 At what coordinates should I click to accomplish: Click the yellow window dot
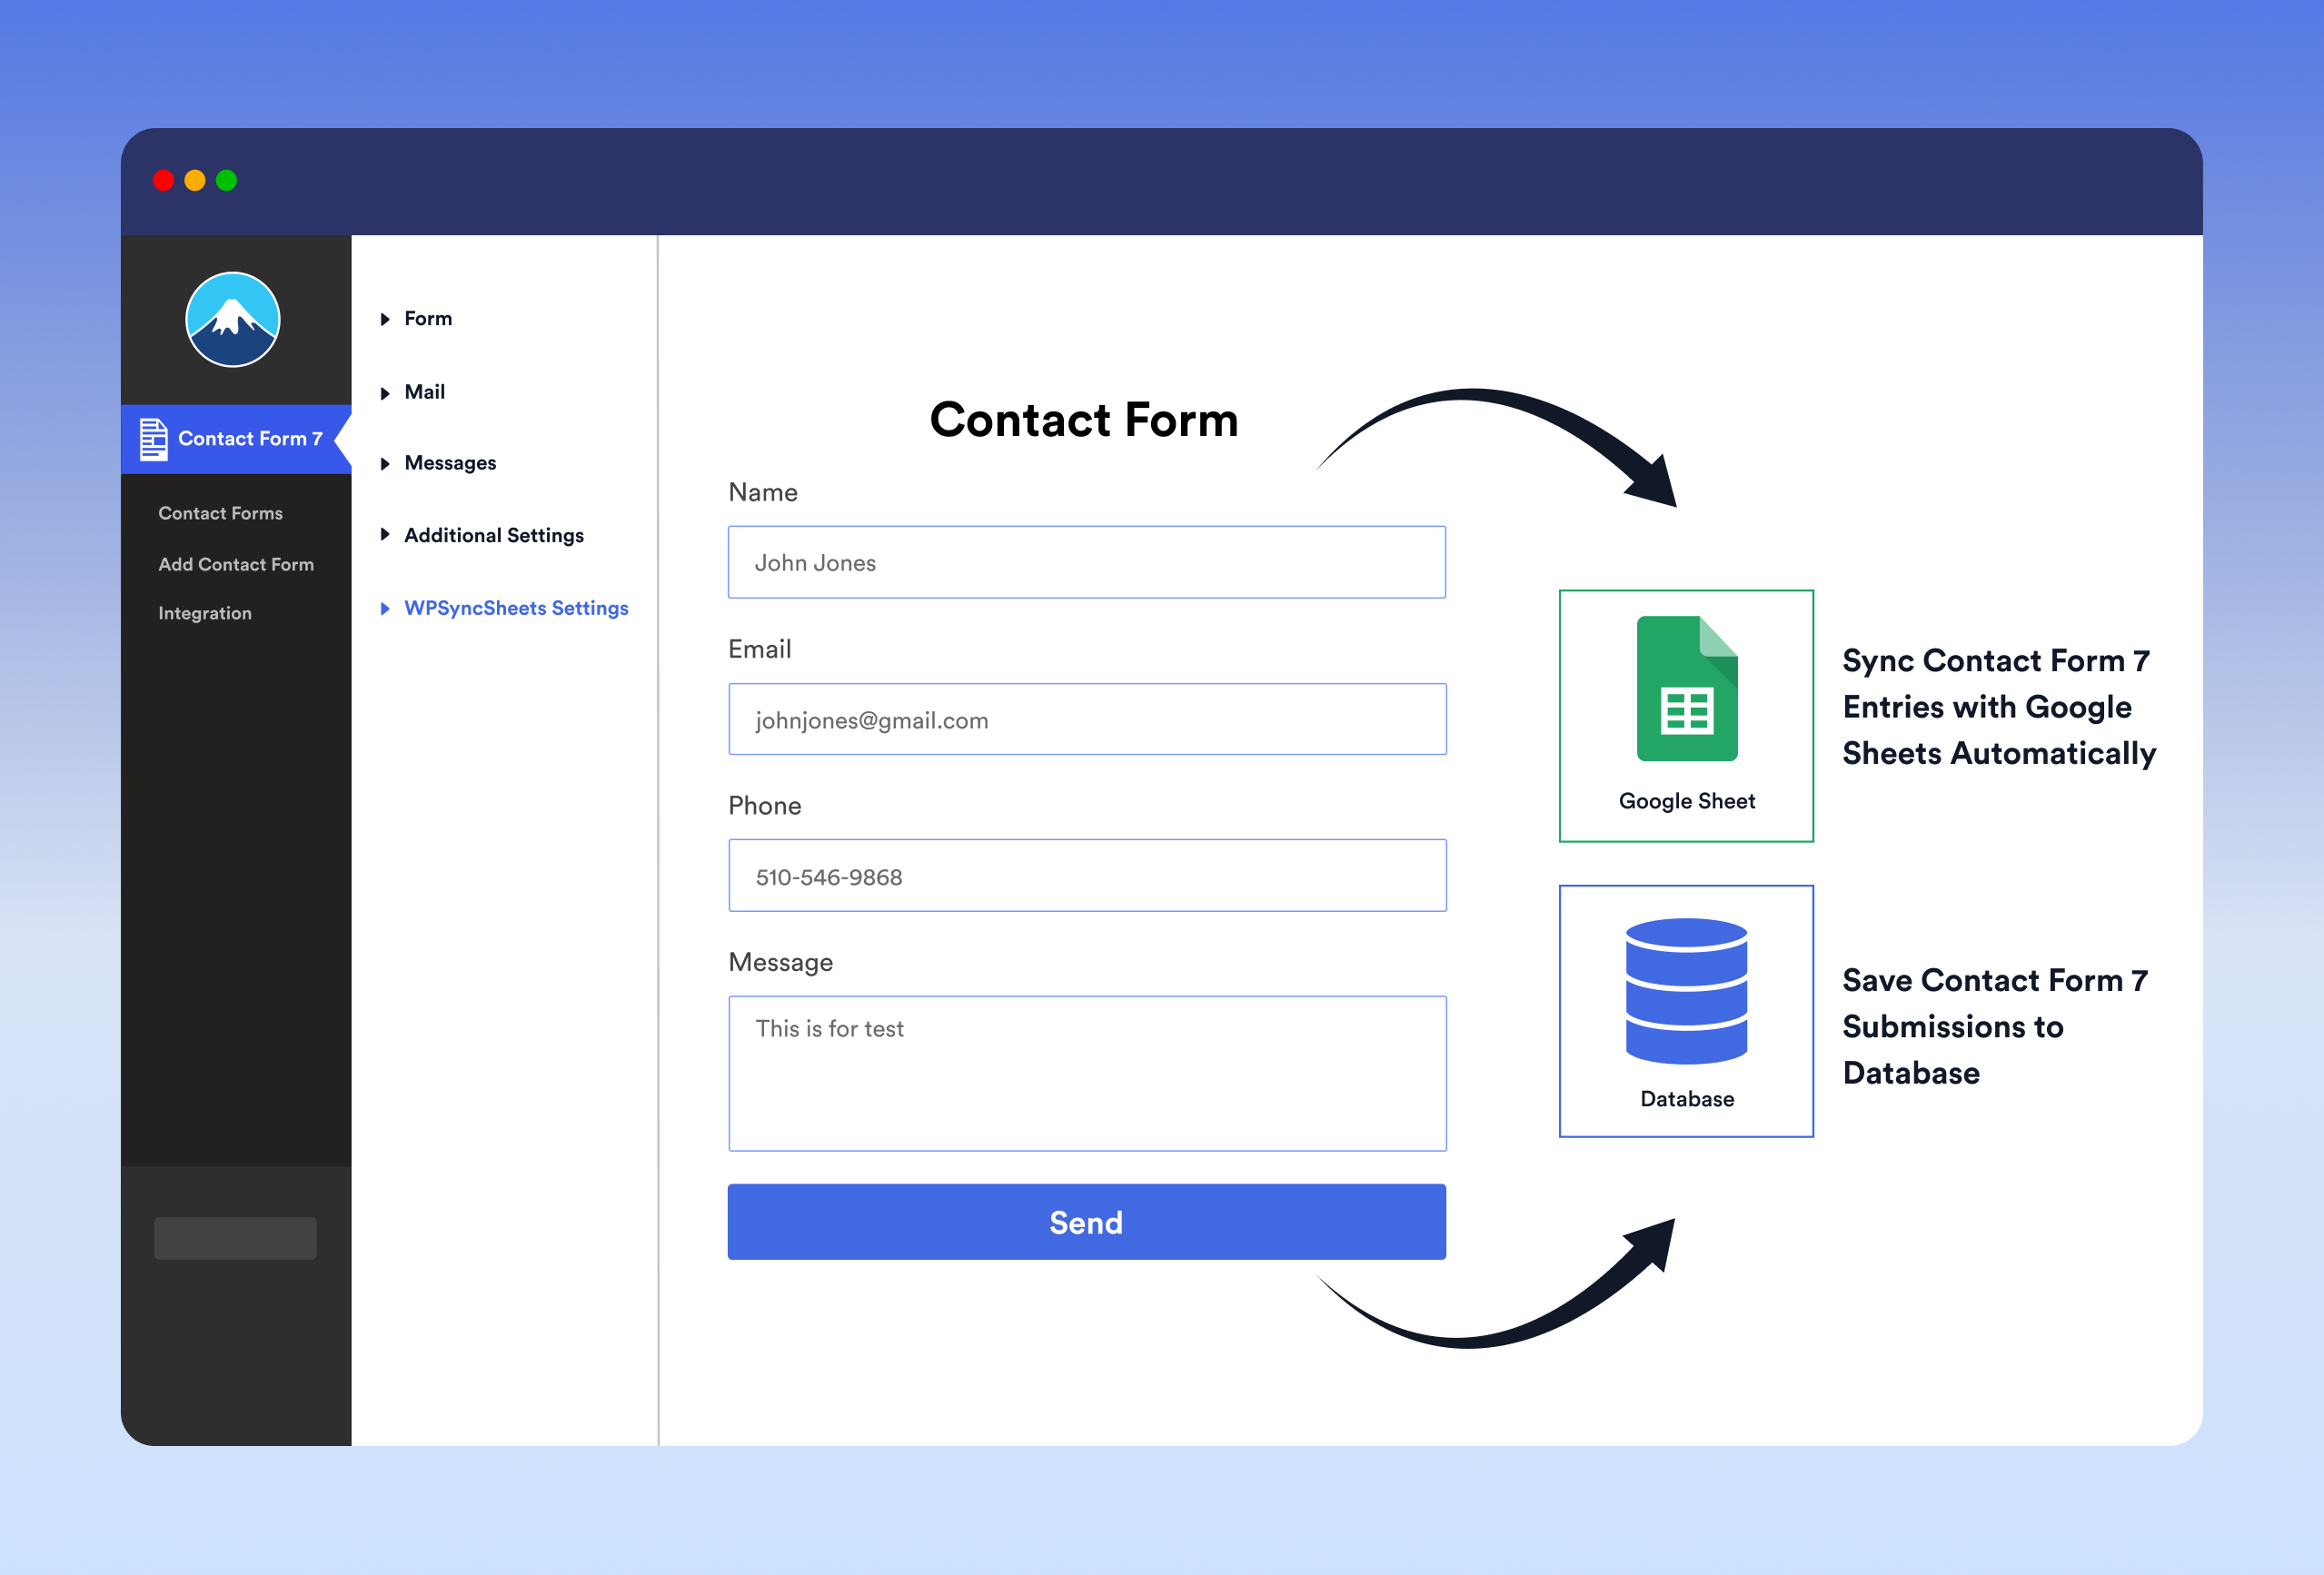(195, 180)
